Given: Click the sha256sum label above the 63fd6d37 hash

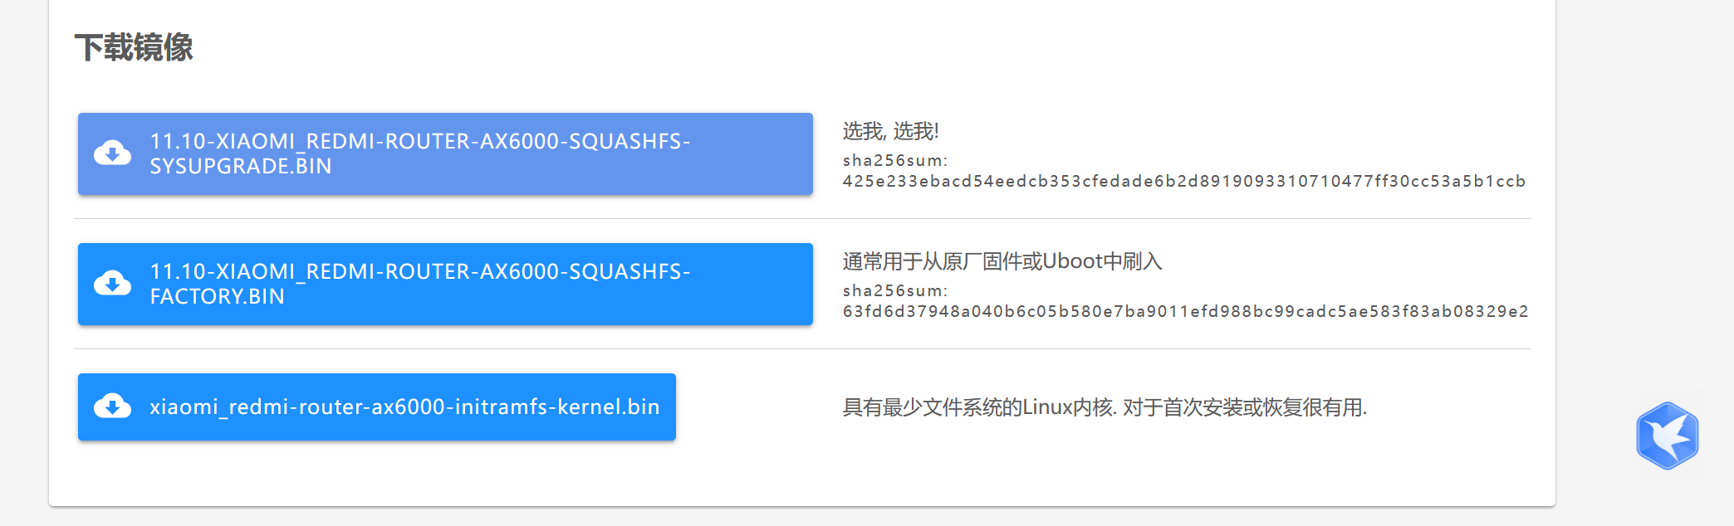Looking at the screenshot, I should point(894,290).
